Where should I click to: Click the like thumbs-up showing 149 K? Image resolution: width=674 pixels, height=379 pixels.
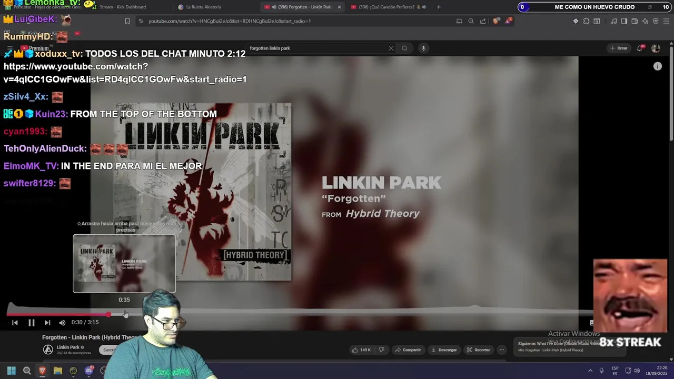362,350
